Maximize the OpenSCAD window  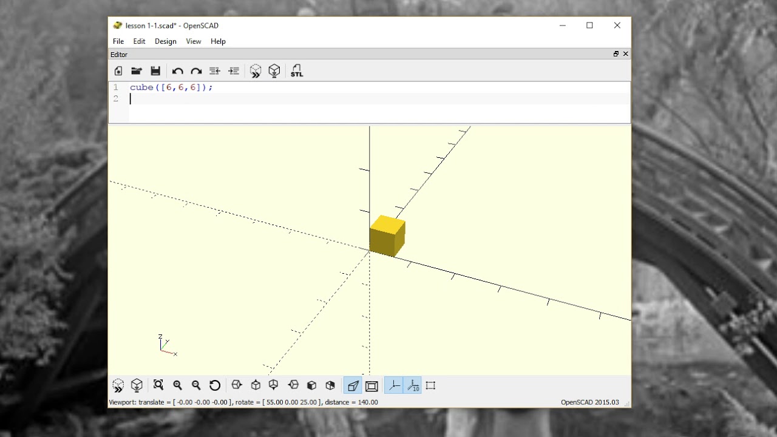coord(589,25)
